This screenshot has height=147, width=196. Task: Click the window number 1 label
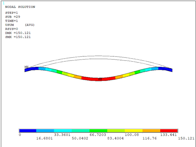[4, 3]
